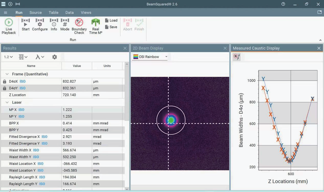Click the ISO link beside Fitted Divergence X
Screen dimensions: 324x192
44,137
